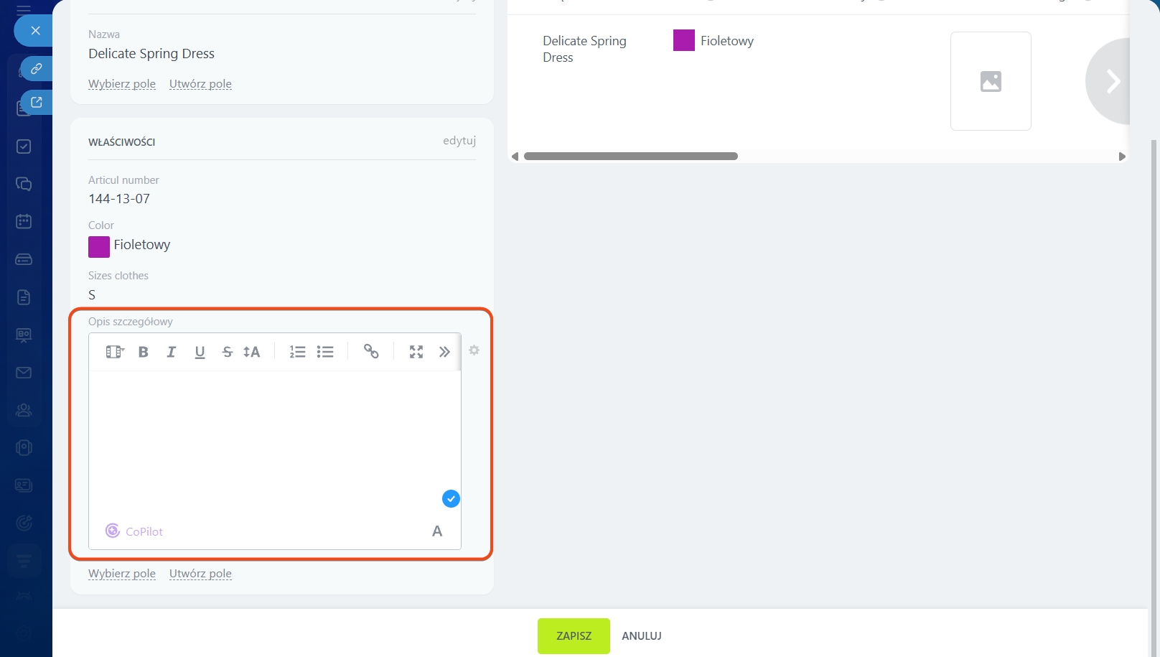Insert numbered list in description editor
The image size is (1160, 657).
pos(297,352)
